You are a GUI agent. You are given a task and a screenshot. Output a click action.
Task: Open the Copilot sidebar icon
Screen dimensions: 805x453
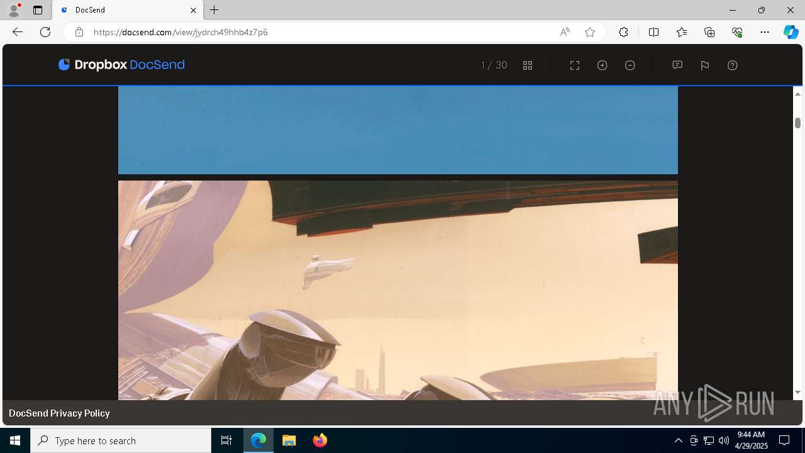pos(791,32)
